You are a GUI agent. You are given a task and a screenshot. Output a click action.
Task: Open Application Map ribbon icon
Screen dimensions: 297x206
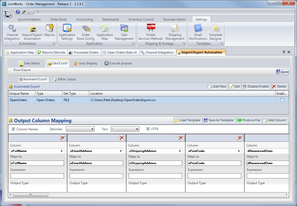coord(105,32)
